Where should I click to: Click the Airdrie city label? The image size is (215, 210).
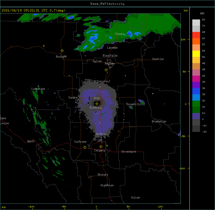[101, 134]
